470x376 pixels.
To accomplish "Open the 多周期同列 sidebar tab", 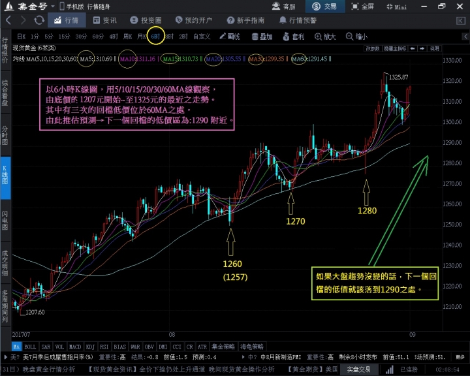I will [x=5, y=306].
